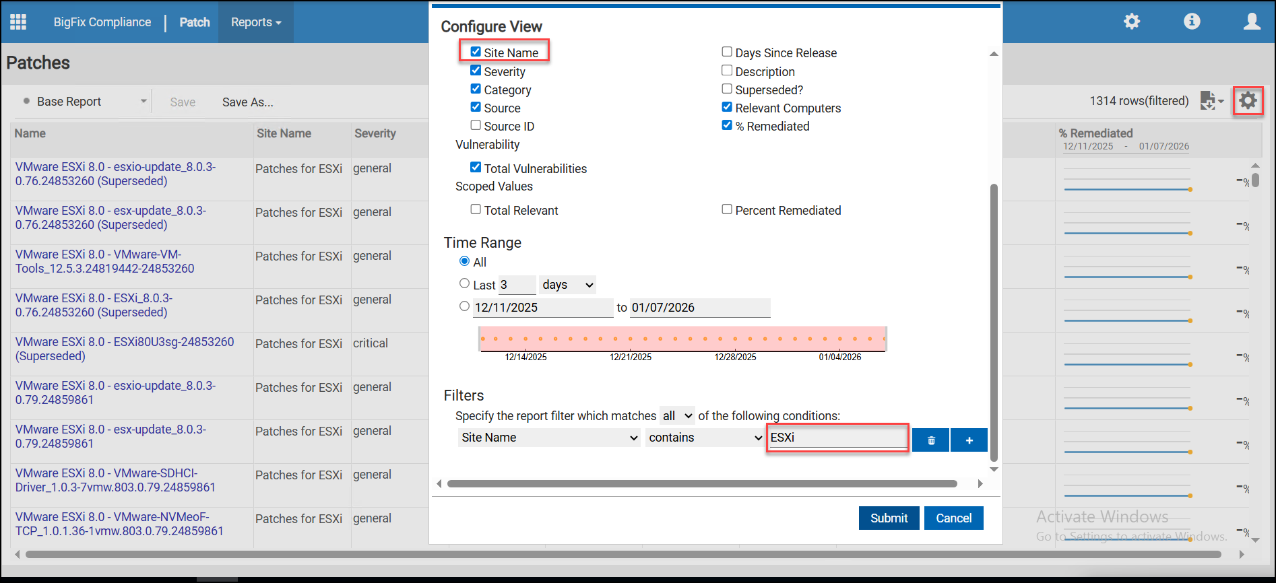The image size is (1276, 583).
Task: Click the dialog vertical scrollbar thumb
Action: click(x=994, y=323)
